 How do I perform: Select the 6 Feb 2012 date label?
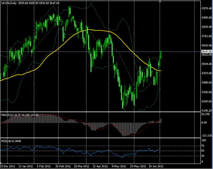[44, 167]
